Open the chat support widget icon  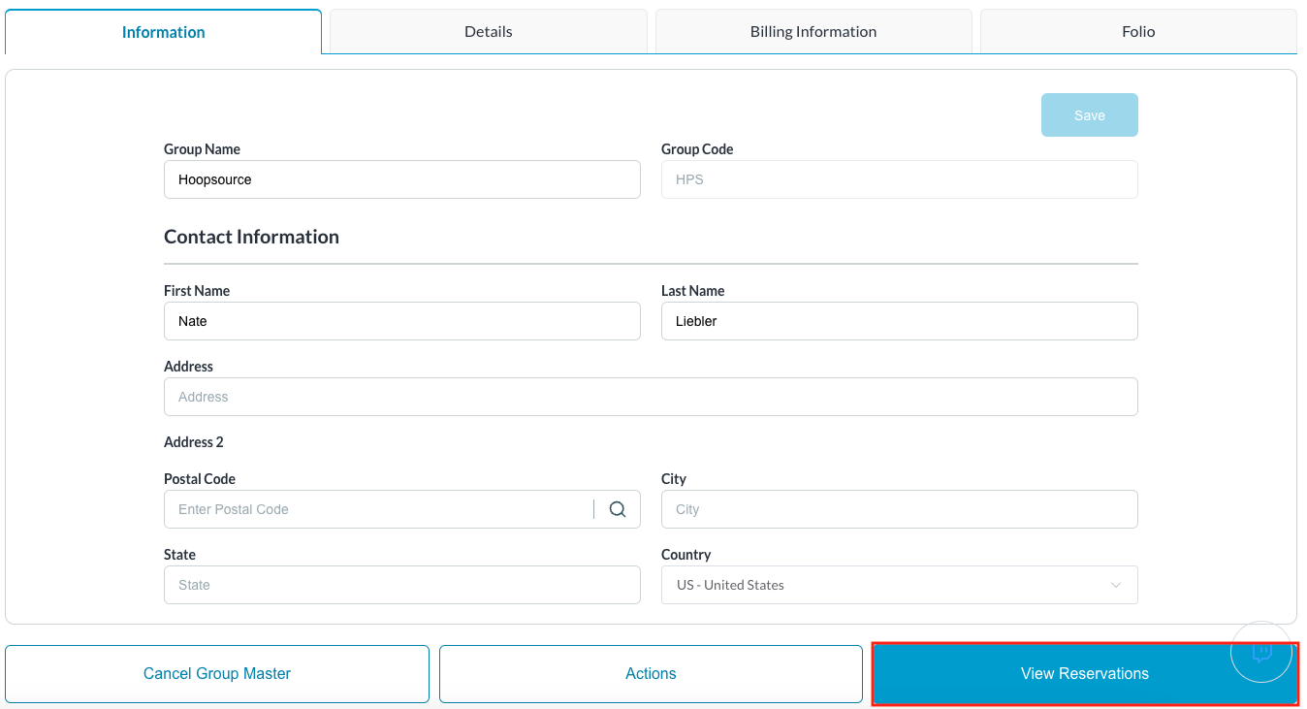pyautogui.click(x=1261, y=653)
